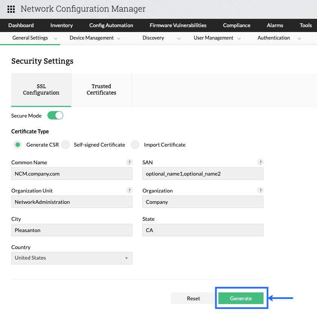Click the Organization Unit help icon

[130, 190]
